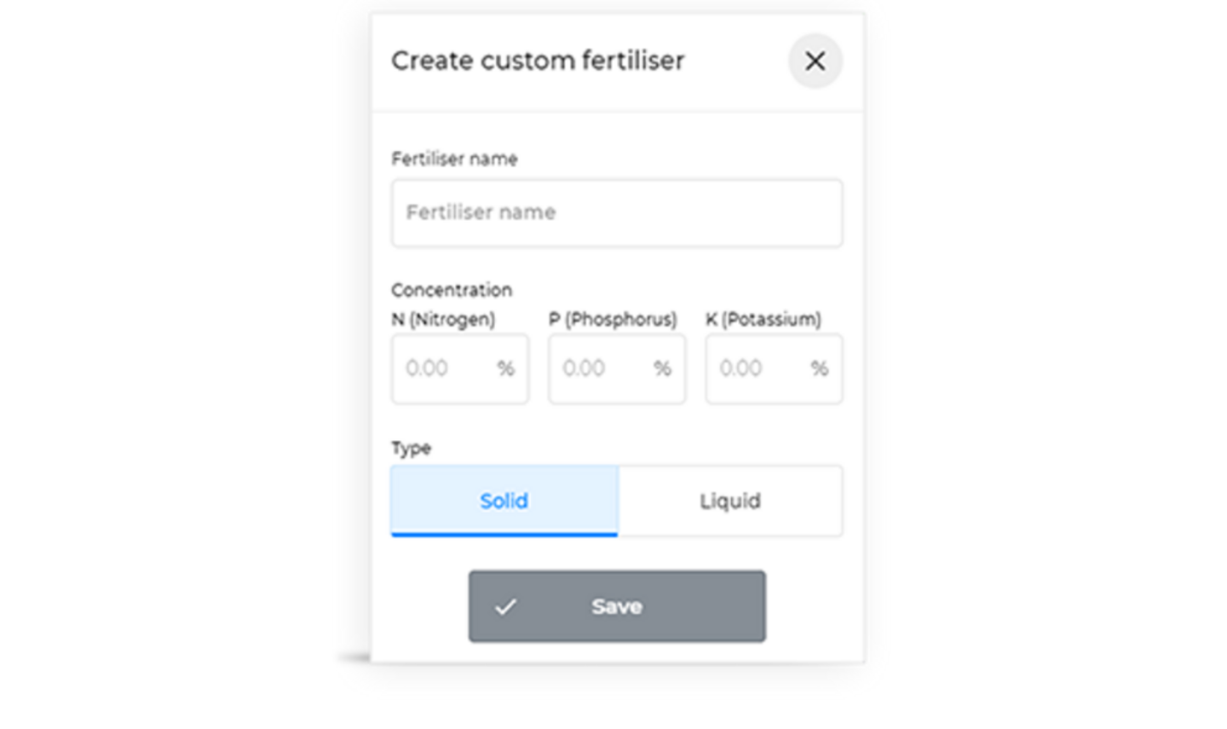Click the checkmark icon on Save button
Image resolution: width=1227 pixels, height=729 pixels.
click(506, 606)
